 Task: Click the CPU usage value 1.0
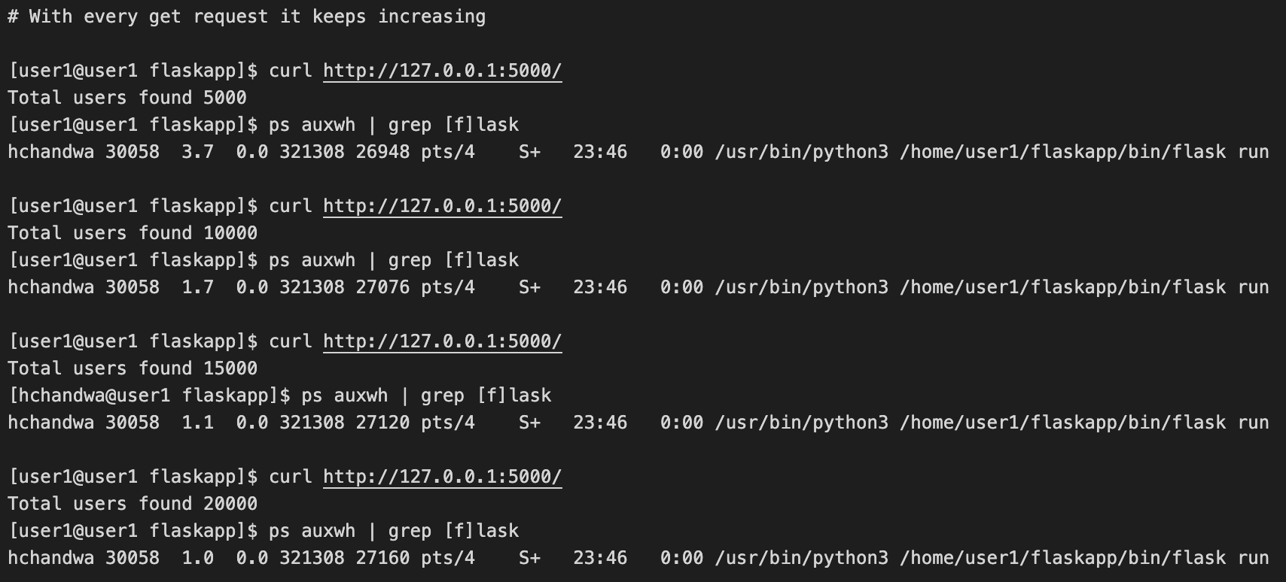click(x=197, y=558)
